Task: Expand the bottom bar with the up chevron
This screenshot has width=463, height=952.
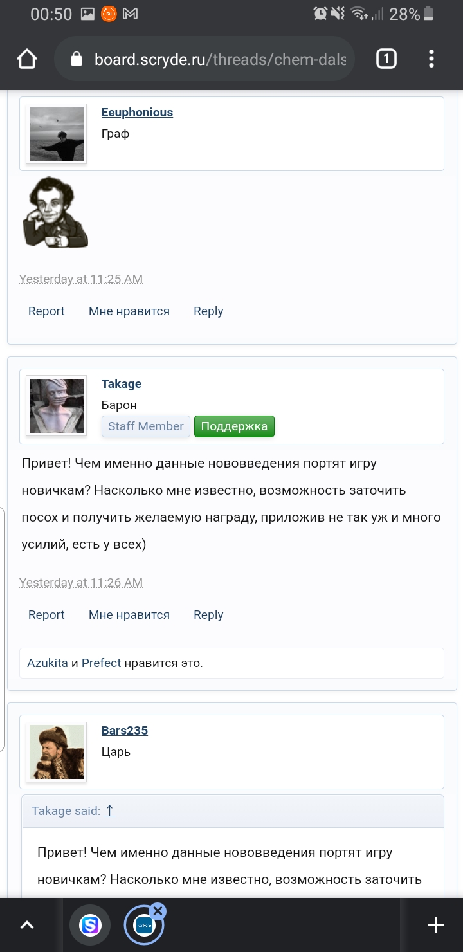Action: [27, 924]
